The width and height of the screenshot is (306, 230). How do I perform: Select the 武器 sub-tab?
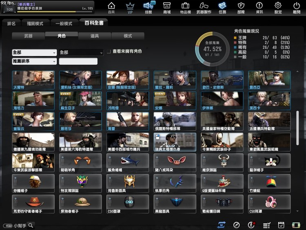point(28,36)
